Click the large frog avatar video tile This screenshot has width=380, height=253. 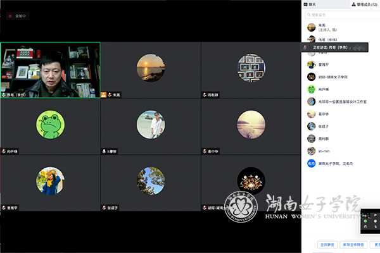click(x=51, y=125)
